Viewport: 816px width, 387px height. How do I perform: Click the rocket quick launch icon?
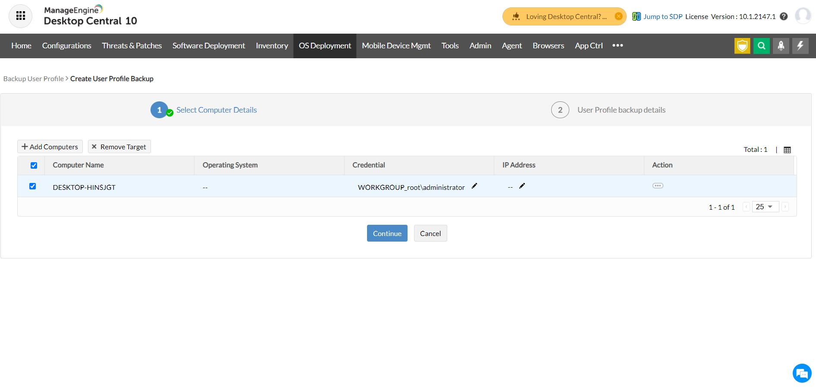(x=781, y=46)
